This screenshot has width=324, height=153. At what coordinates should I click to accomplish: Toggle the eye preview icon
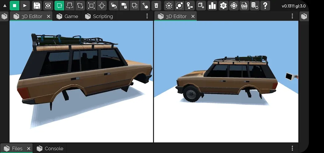[48, 6]
